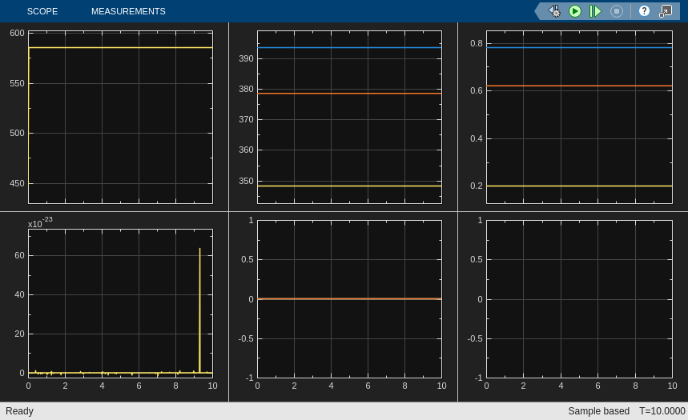Switch to the SCOPE tab
Image resolution: width=688 pixels, height=420 pixels.
click(42, 11)
